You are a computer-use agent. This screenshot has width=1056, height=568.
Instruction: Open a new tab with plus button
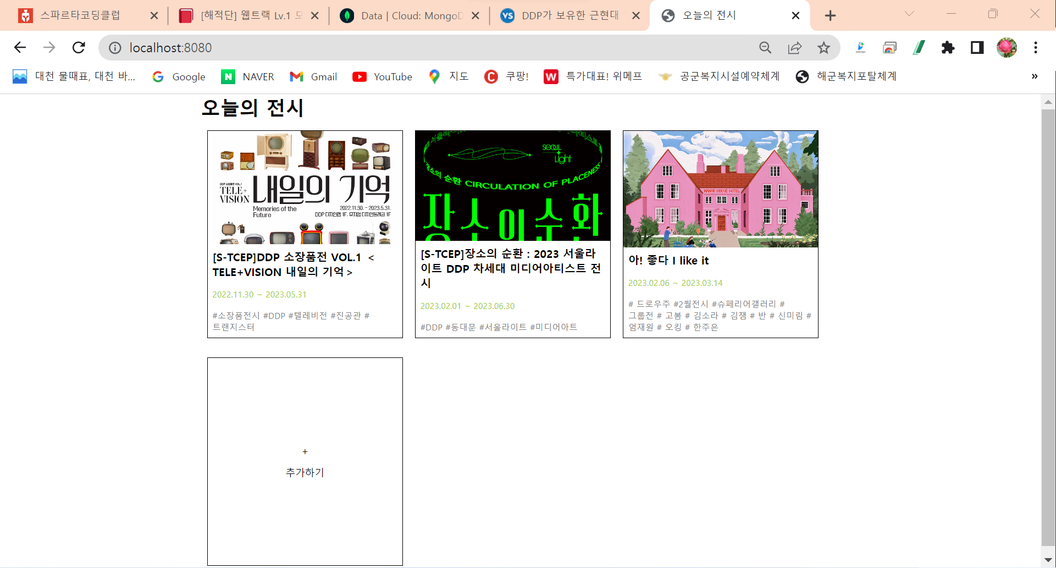tap(830, 15)
